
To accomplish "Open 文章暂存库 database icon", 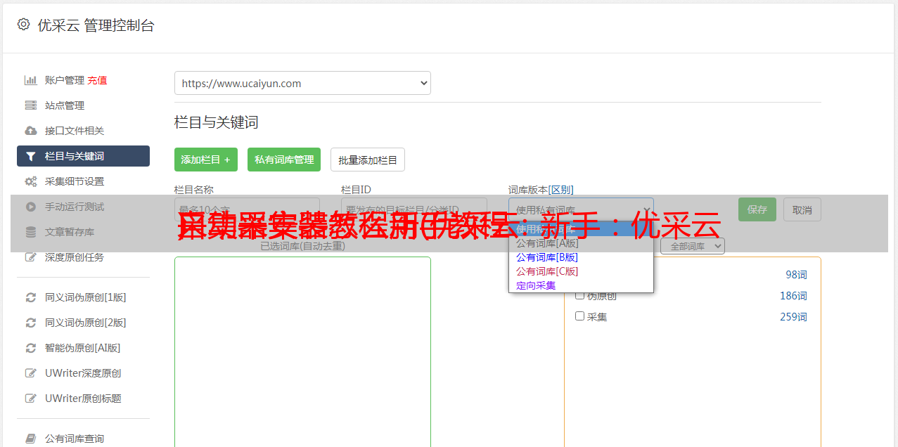I will (30, 232).
